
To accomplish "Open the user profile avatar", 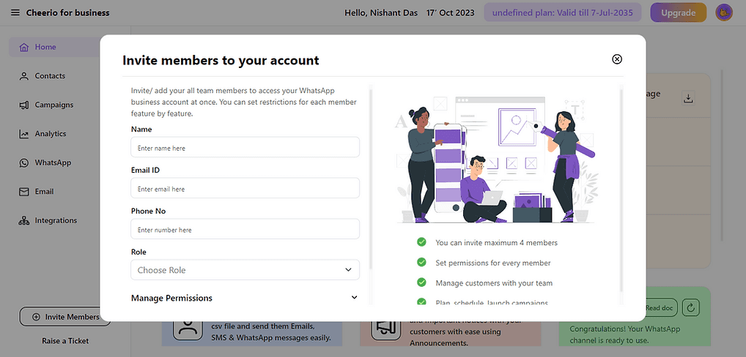I will tap(724, 13).
